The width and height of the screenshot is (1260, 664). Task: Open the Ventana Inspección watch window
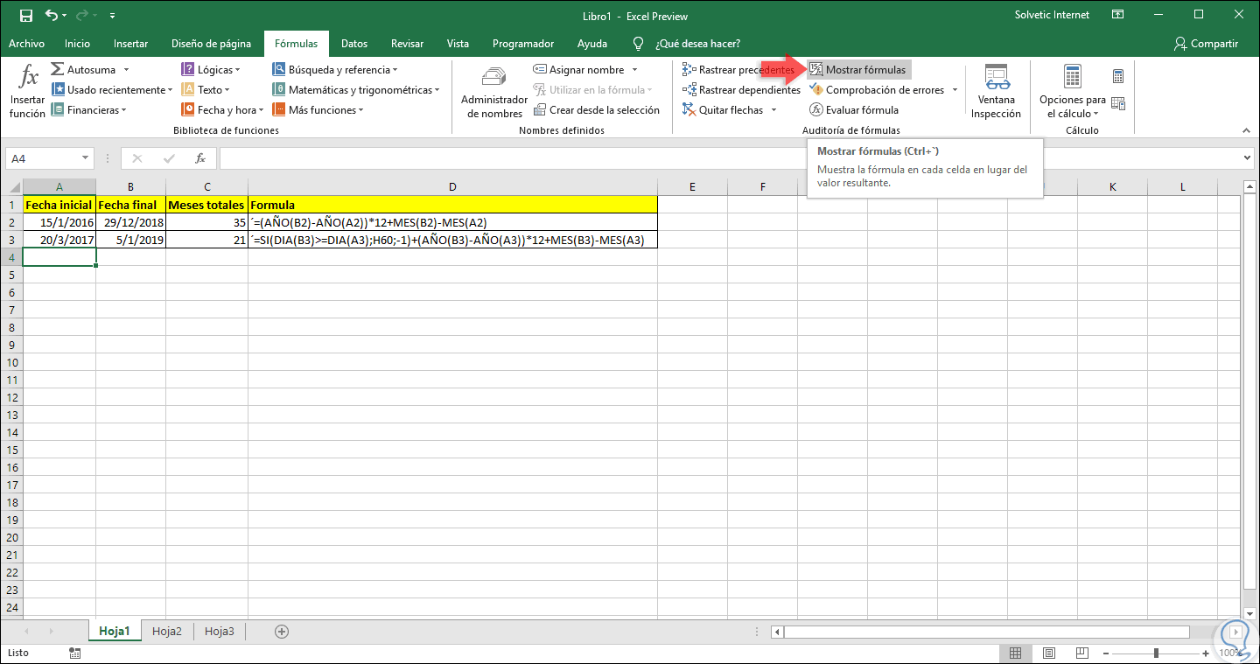[997, 79]
